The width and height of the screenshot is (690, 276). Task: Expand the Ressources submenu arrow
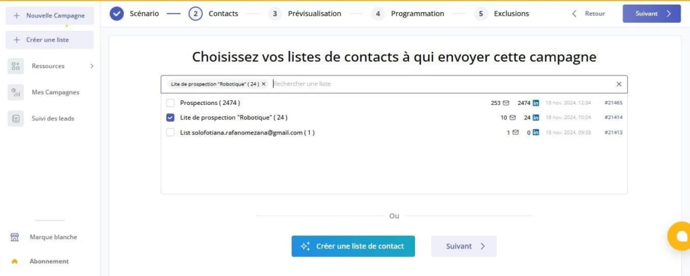92,66
